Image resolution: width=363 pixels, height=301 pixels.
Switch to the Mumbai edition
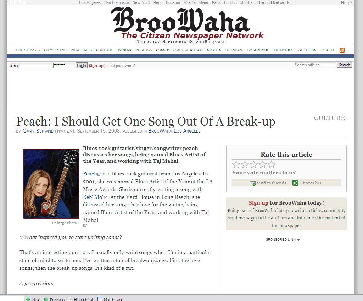coord(247,2)
